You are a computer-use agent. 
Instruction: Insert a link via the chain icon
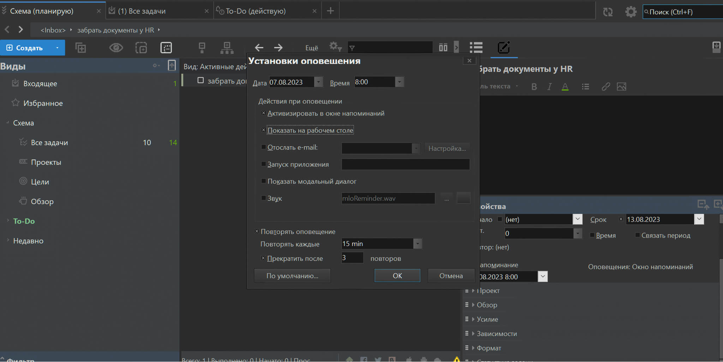point(606,87)
